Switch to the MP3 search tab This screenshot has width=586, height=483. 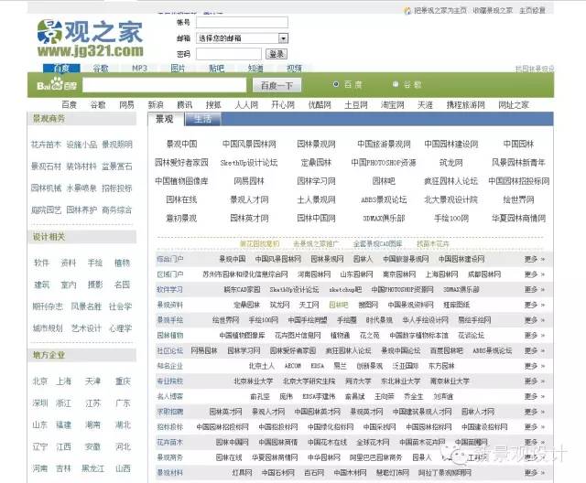(x=139, y=69)
